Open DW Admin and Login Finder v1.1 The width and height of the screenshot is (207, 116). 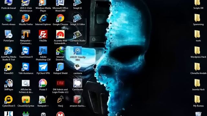click(x=60, y=83)
